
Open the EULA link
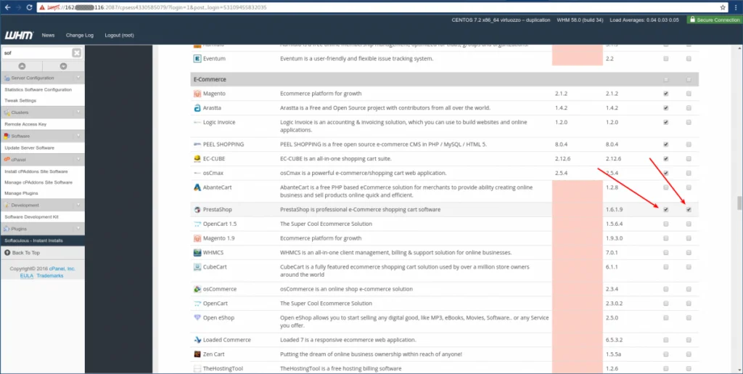(27, 276)
